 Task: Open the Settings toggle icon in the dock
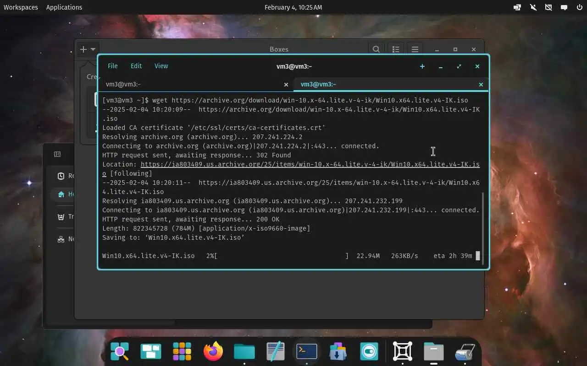369,351
